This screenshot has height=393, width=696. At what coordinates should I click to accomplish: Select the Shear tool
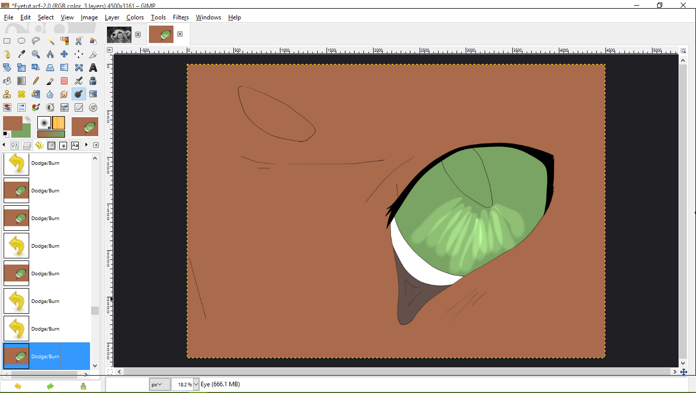[36, 68]
